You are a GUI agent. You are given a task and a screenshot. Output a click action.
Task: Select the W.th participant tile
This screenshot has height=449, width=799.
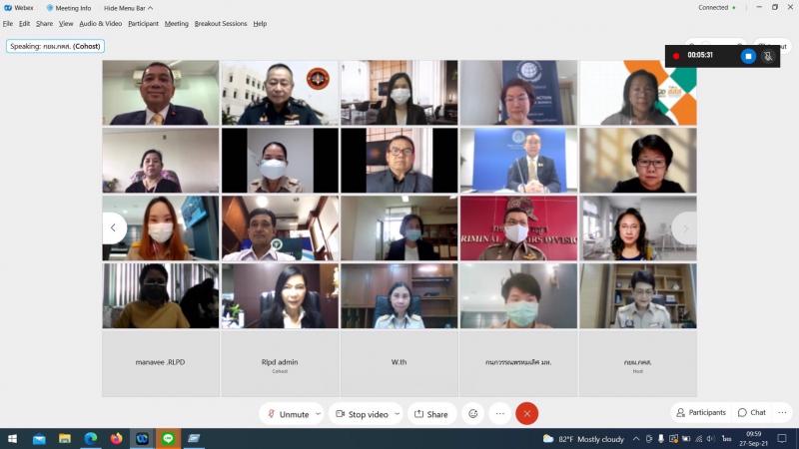point(399,362)
